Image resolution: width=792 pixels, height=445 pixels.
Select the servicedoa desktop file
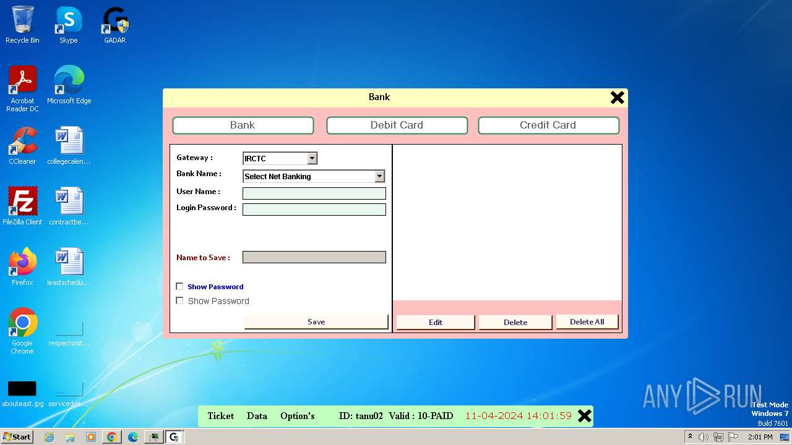click(x=69, y=393)
